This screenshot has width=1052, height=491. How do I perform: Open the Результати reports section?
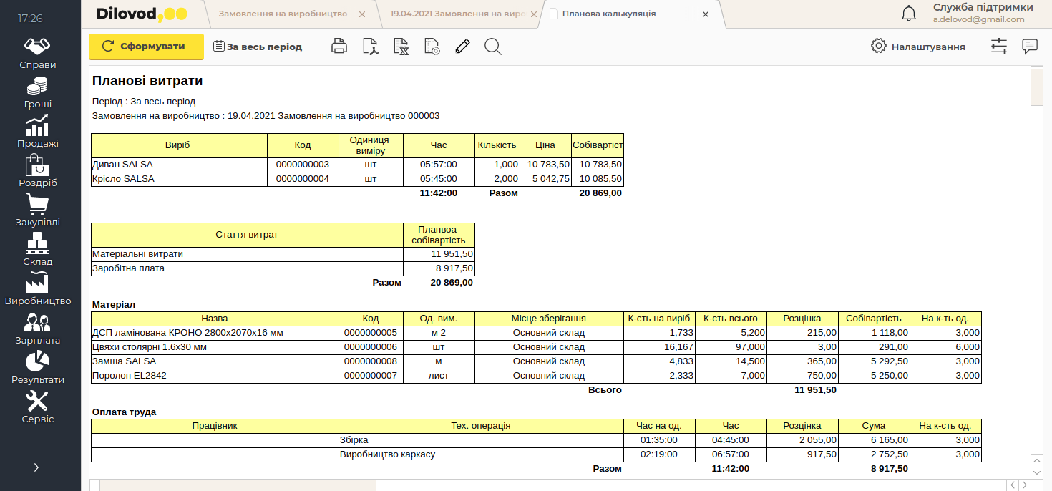[x=37, y=368]
